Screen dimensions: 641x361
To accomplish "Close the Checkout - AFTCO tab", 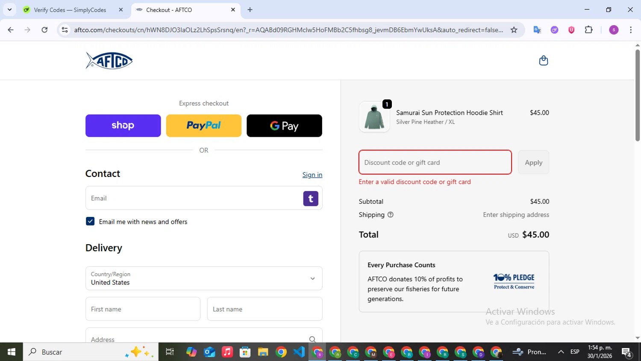I will coord(233,9).
